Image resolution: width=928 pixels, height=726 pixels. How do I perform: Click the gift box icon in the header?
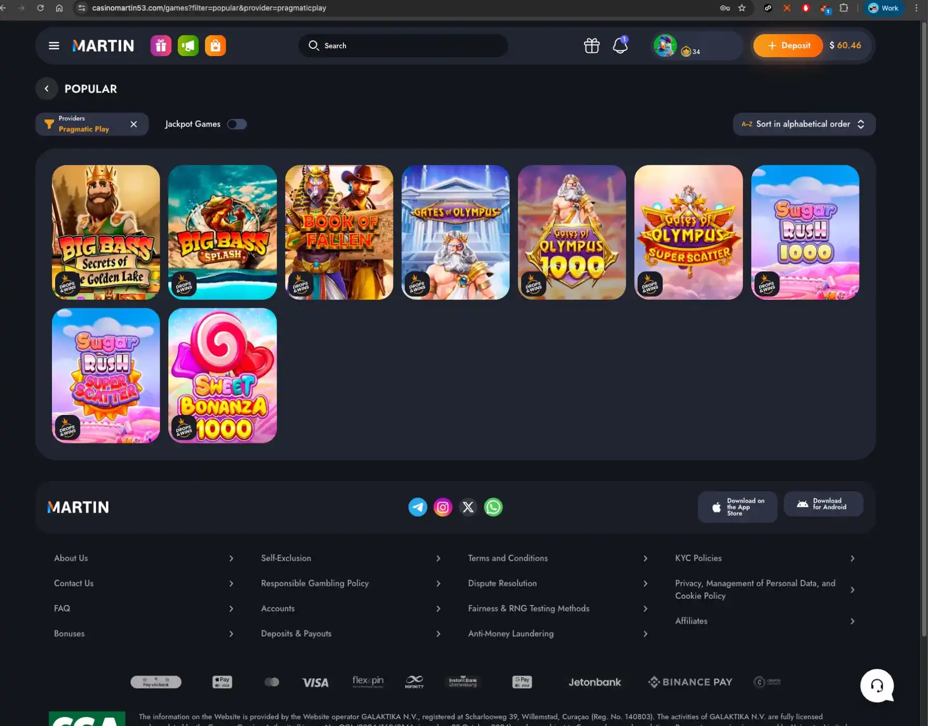(x=592, y=46)
